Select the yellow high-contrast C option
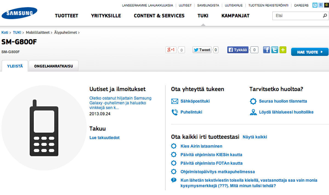 (x=326, y=5)
